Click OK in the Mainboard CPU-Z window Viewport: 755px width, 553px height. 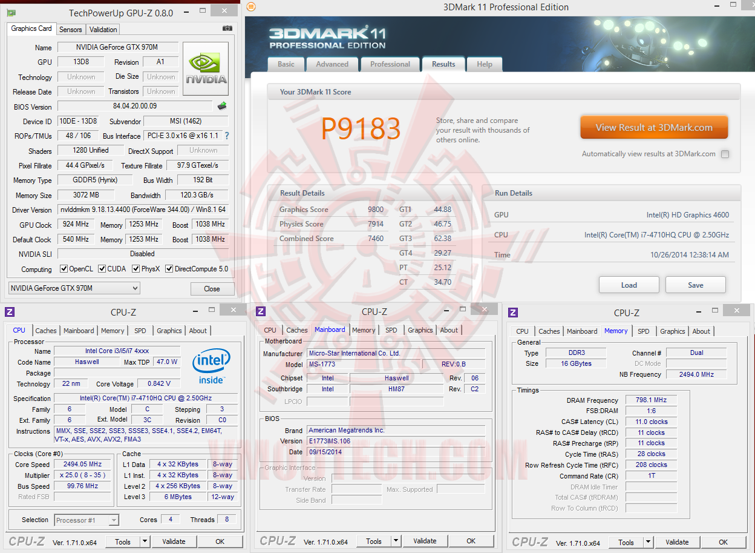click(471, 541)
